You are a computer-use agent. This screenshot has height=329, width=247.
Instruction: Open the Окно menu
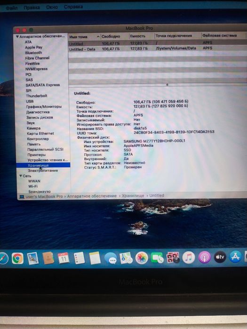[52, 7]
